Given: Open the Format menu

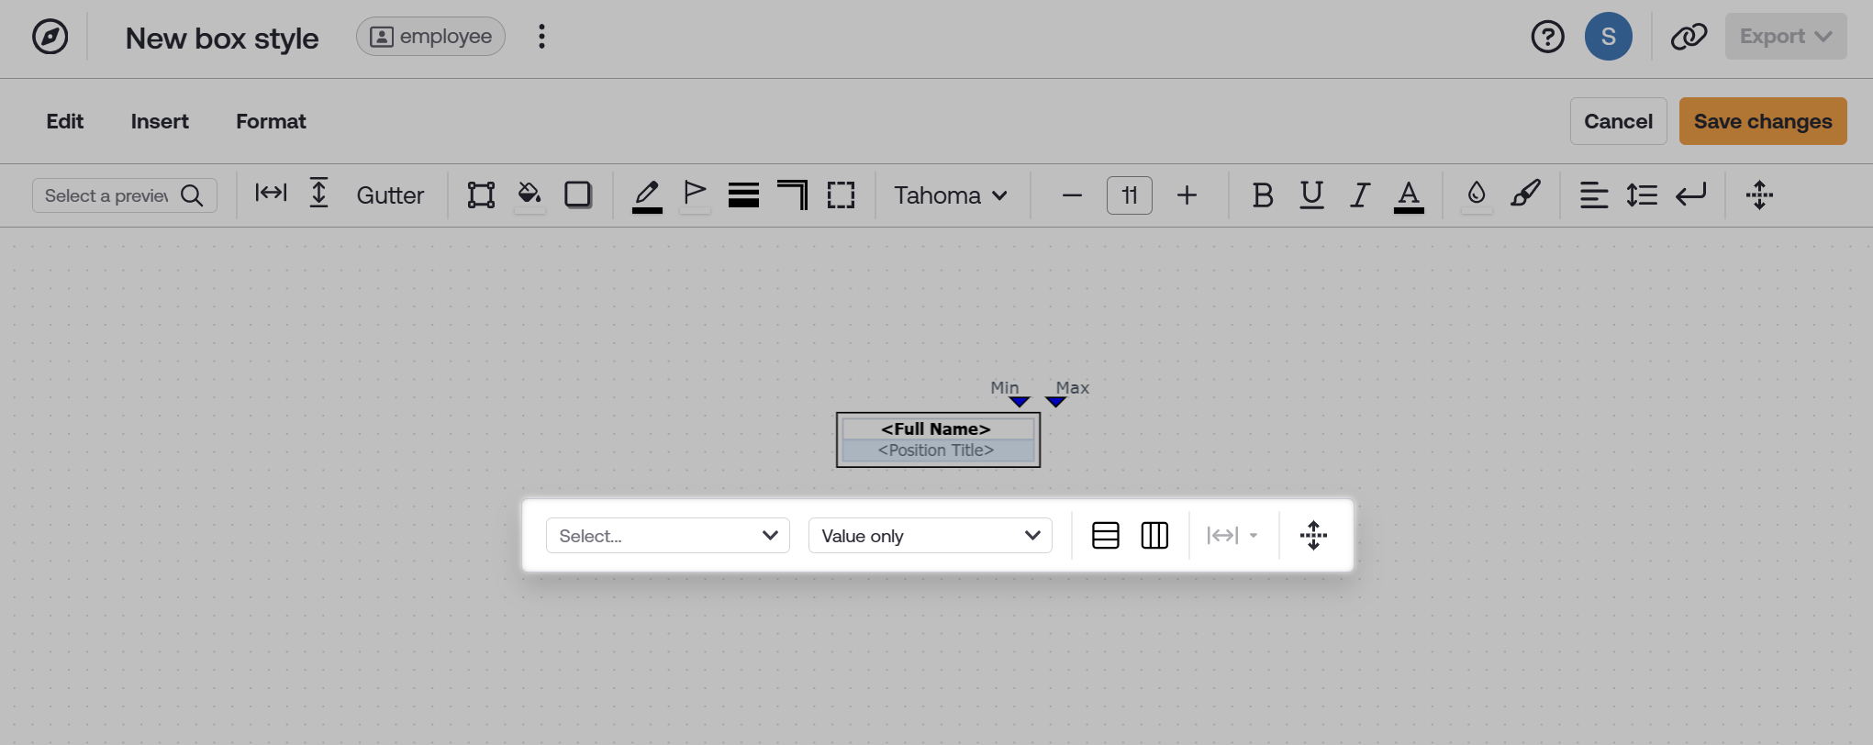Looking at the screenshot, I should point(271,121).
